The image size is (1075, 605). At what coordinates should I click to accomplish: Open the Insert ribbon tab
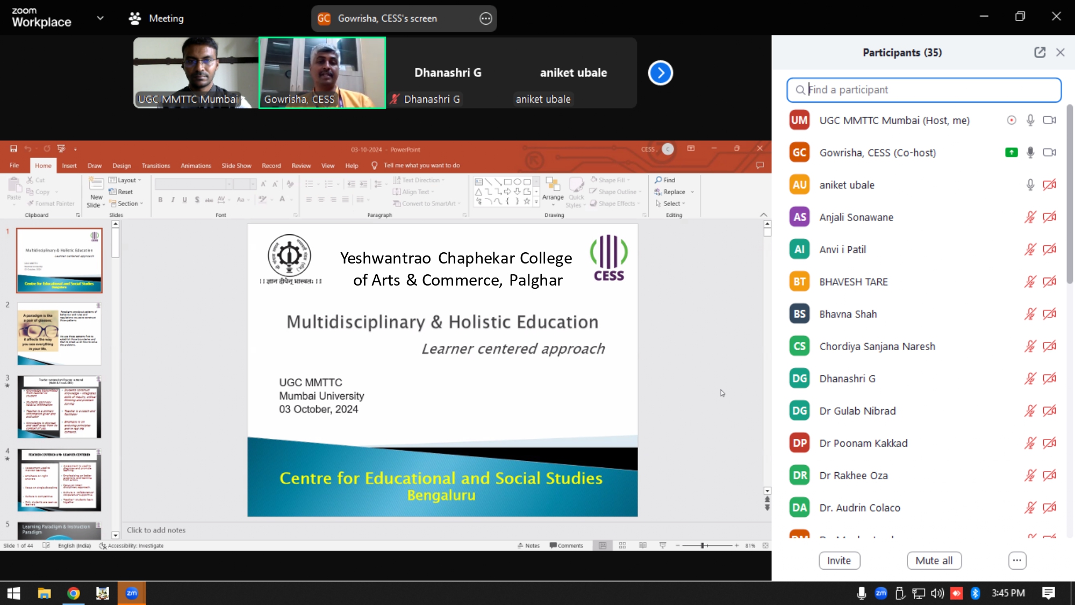[x=69, y=166]
